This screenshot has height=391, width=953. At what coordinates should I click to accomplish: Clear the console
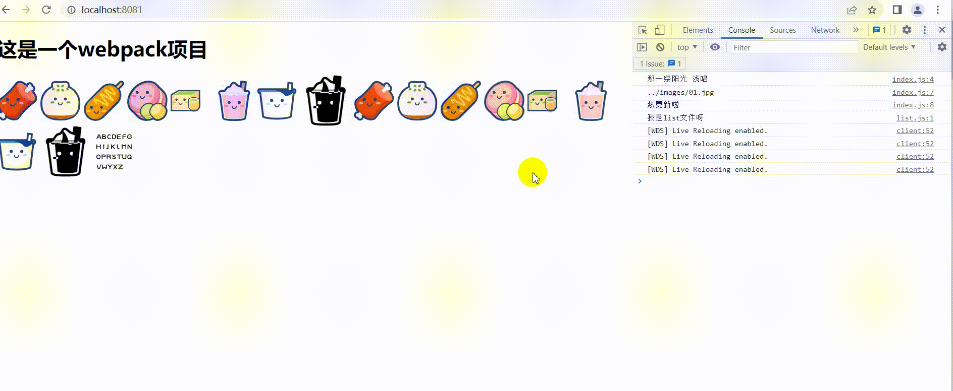coord(660,47)
